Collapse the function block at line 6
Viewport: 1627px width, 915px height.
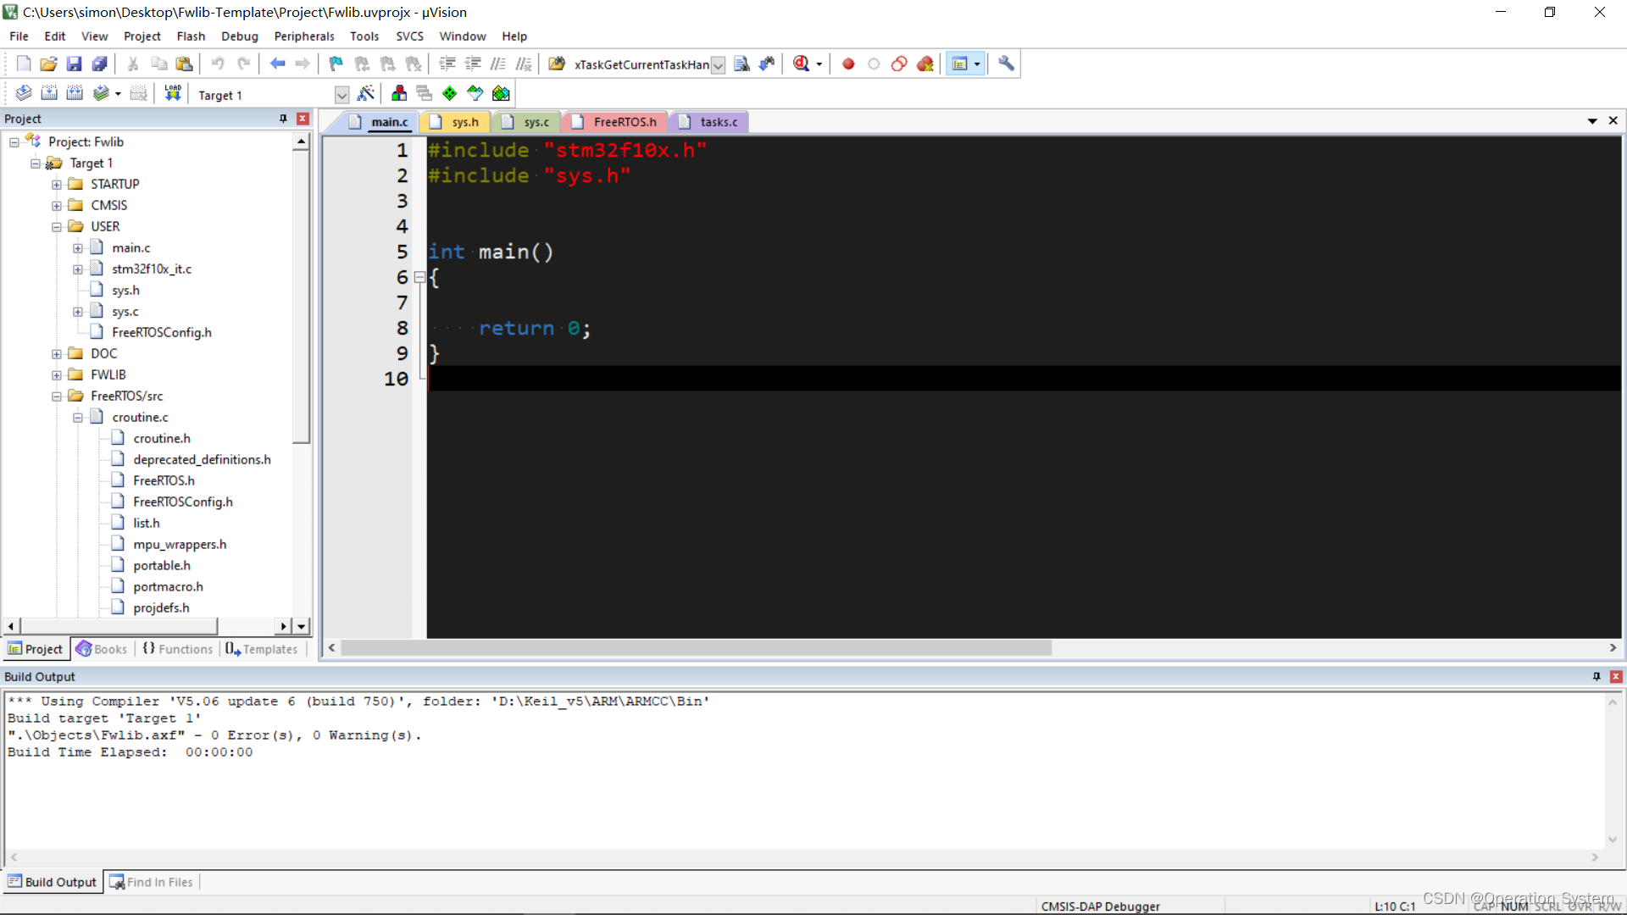click(419, 277)
